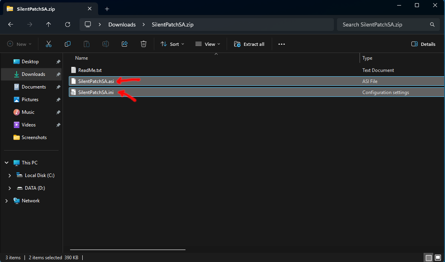Click chevron before Downloads in address bar

(x=100, y=25)
